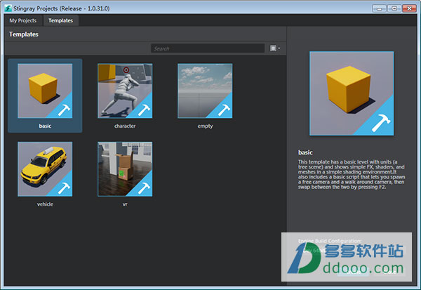Close the Stingray Projects window
The height and width of the screenshot is (290, 421).
click(409, 8)
